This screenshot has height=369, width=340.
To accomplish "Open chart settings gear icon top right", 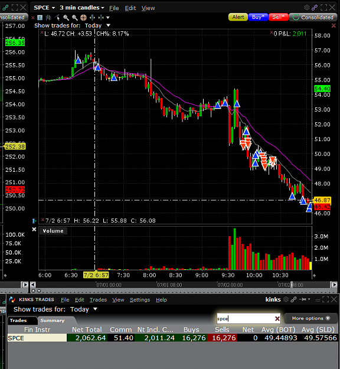I will tap(307, 8).
